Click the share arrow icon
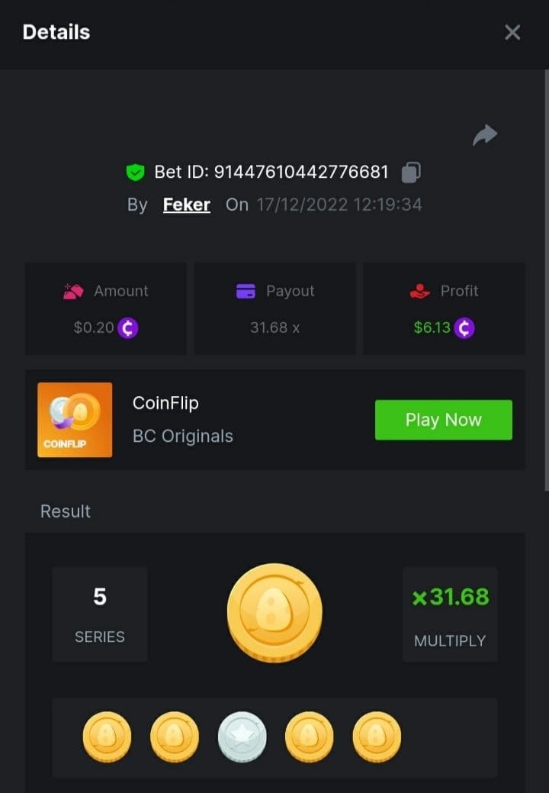This screenshot has height=793, width=549. tap(484, 136)
